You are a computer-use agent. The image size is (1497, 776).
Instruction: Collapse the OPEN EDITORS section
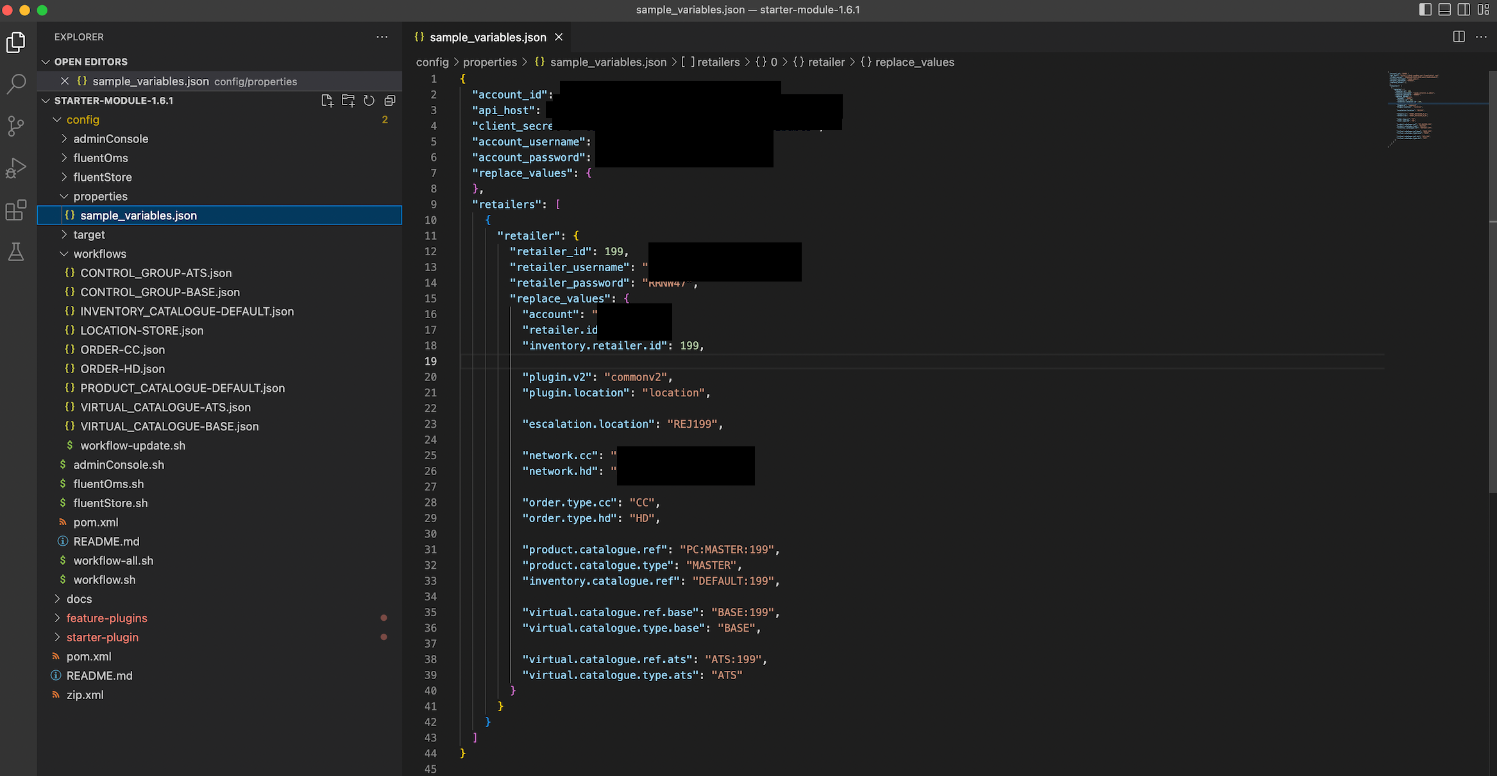point(90,62)
